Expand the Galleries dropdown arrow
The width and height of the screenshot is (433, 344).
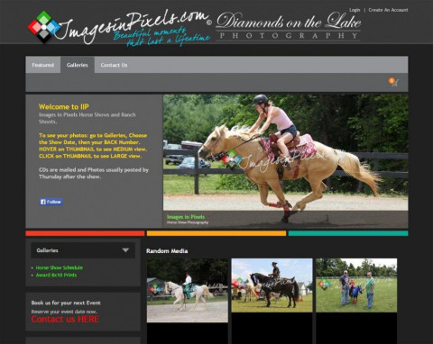click(125, 250)
